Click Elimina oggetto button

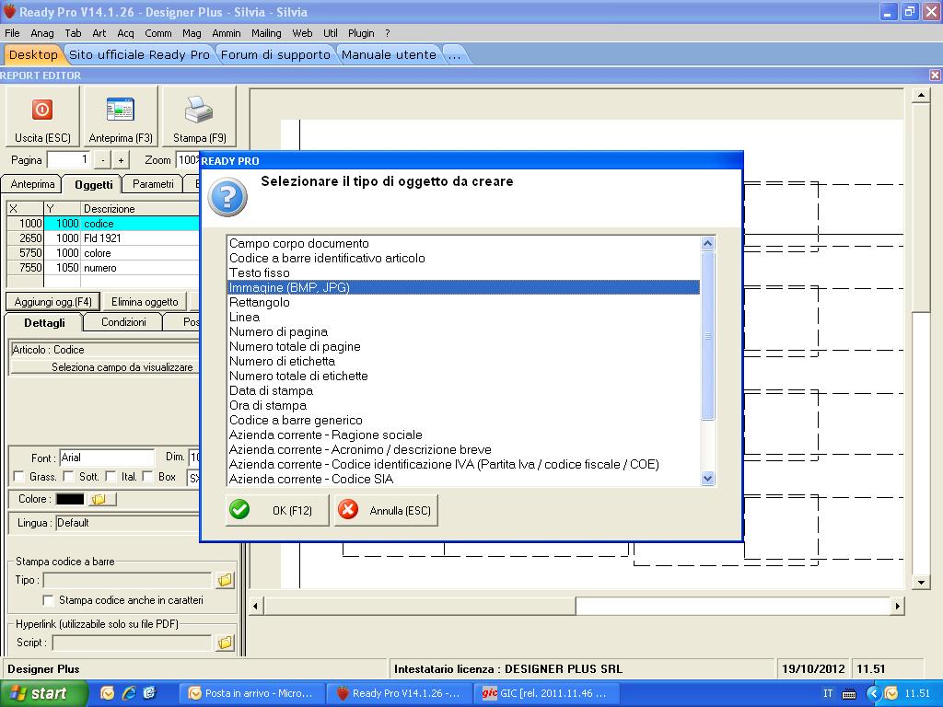pyautogui.click(x=145, y=302)
